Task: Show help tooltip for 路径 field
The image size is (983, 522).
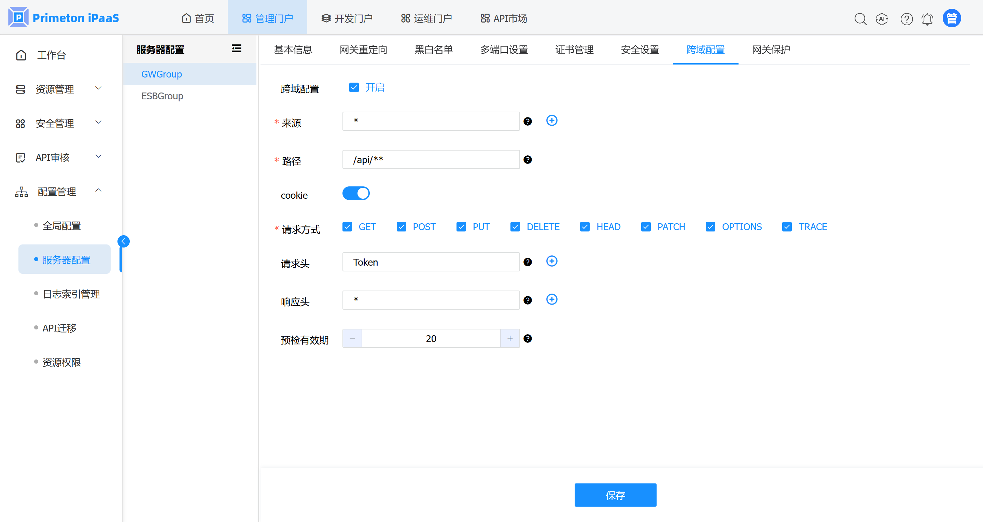Action: pos(528,159)
